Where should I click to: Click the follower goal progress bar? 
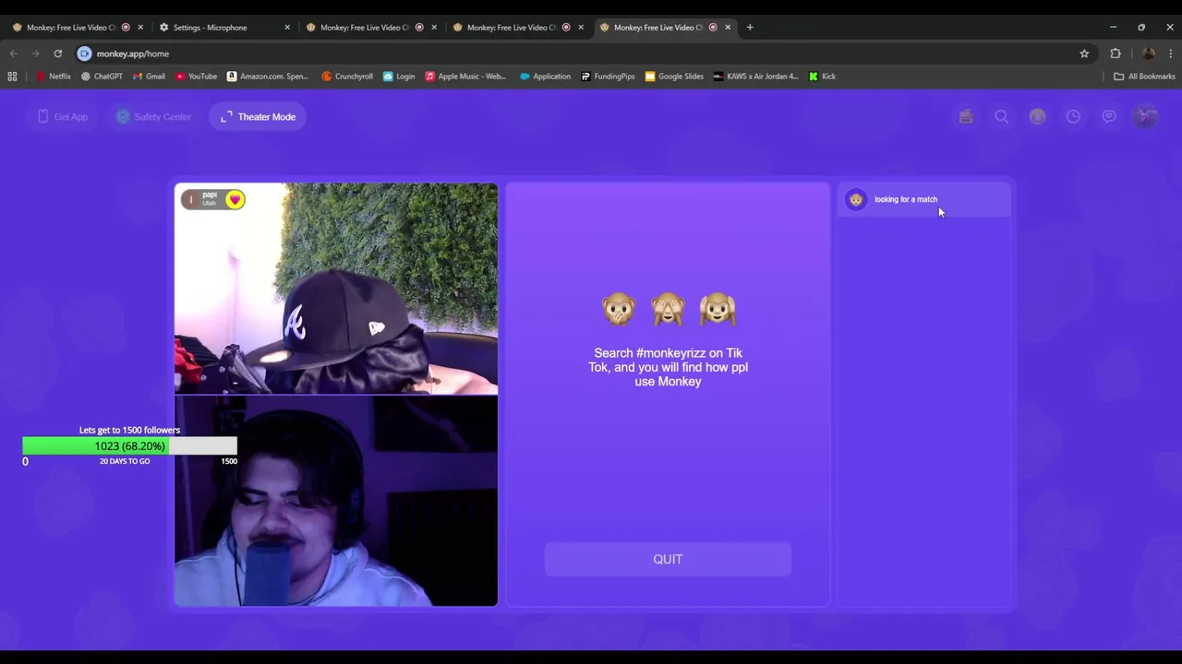tap(129, 446)
